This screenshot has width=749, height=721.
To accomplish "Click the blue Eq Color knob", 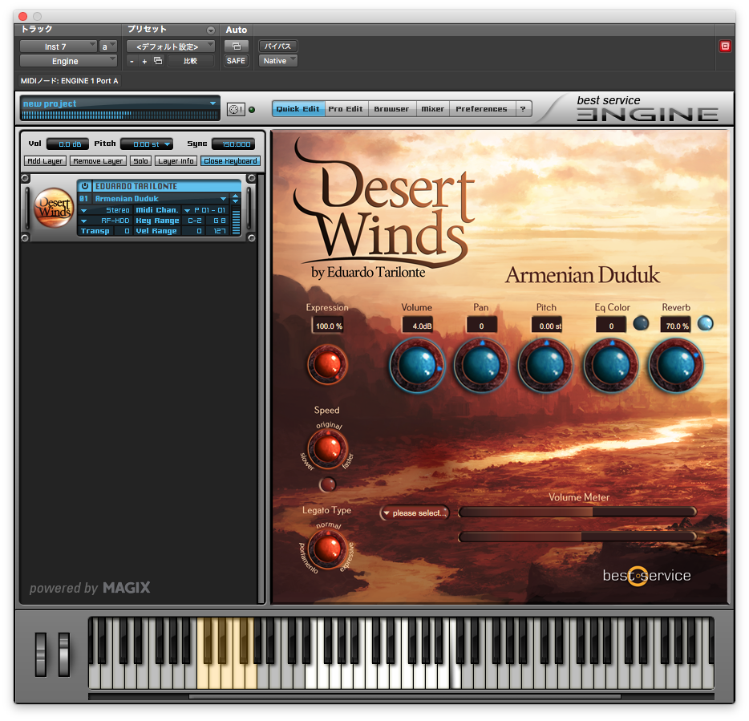I will pyautogui.click(x=611, y=366).
